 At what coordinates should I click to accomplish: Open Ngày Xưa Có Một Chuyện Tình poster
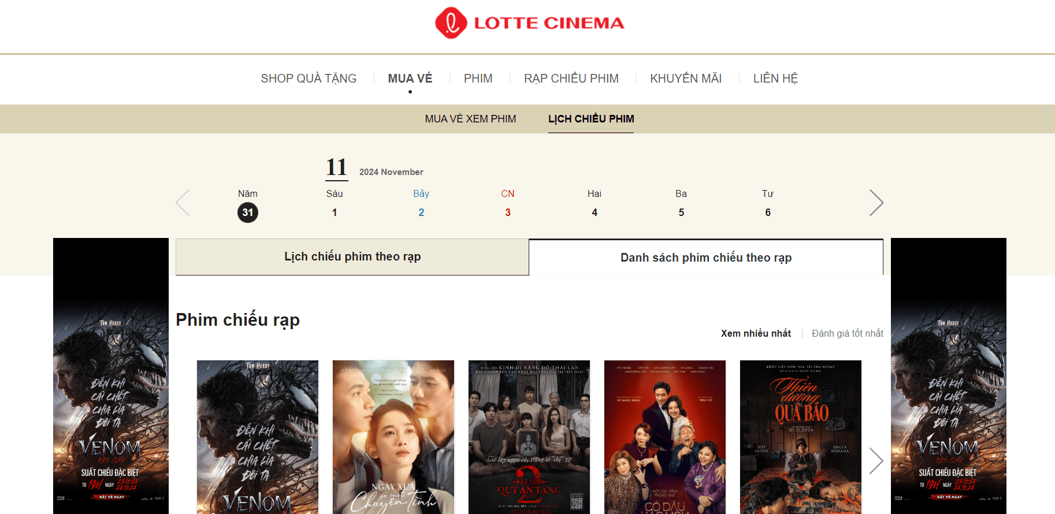[393, 437]
